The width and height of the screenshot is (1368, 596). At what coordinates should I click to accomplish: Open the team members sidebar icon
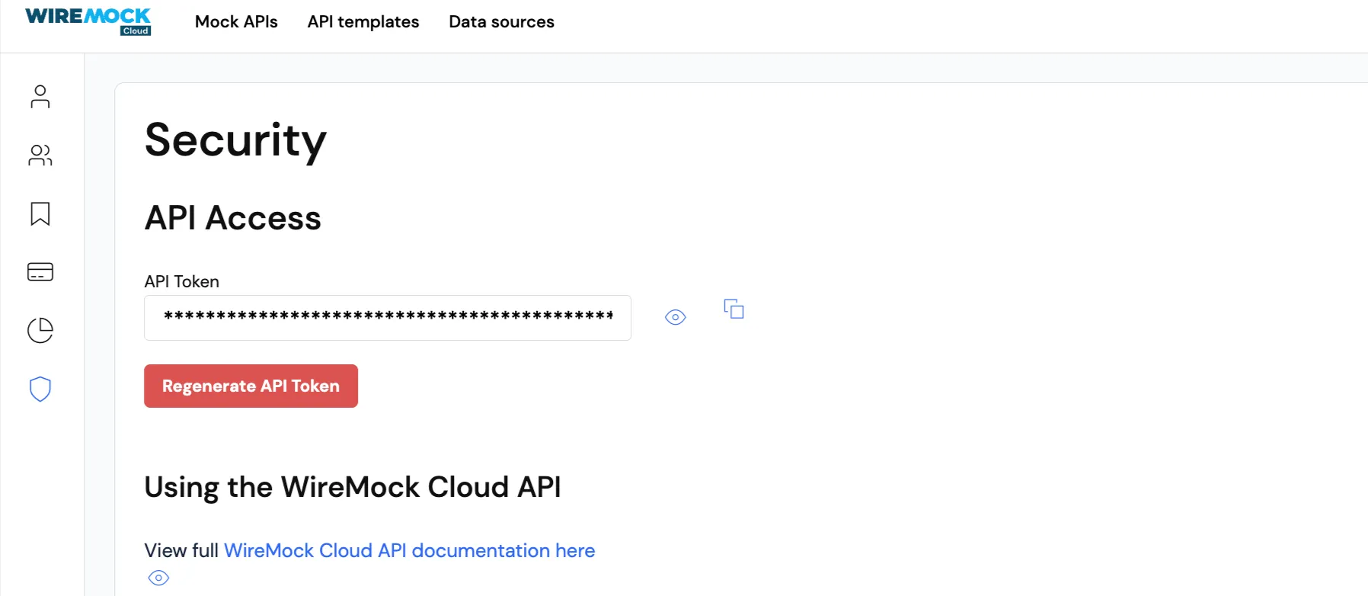(40, 155)
